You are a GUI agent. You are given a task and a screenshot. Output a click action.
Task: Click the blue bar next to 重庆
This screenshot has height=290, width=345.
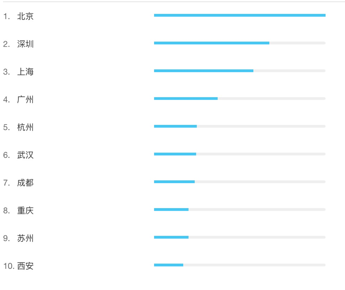pos(171,209)
